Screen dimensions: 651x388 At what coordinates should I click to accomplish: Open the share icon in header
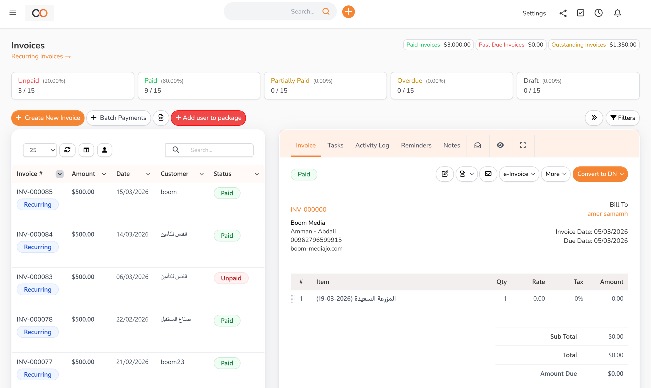[563, 13]
